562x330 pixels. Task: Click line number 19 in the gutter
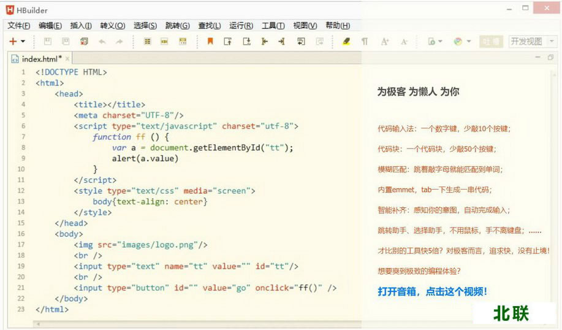click(x=21, y=266)
